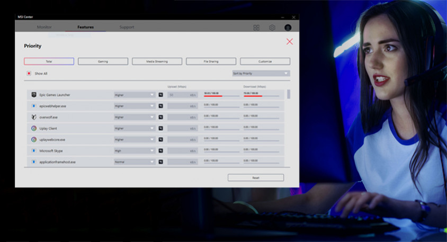Open priority dropdown for Microsoft Skype
This screenshot has width=447, height=242.
135,150
